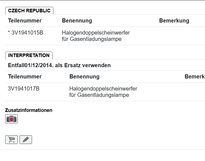Select replacement part number 3V1941017B

click(x=24, y=89)
